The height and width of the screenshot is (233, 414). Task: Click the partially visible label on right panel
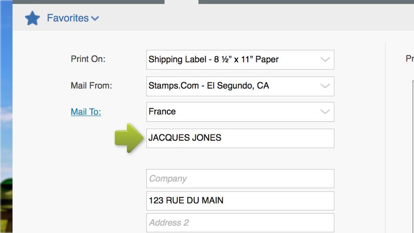pos(409,59)
